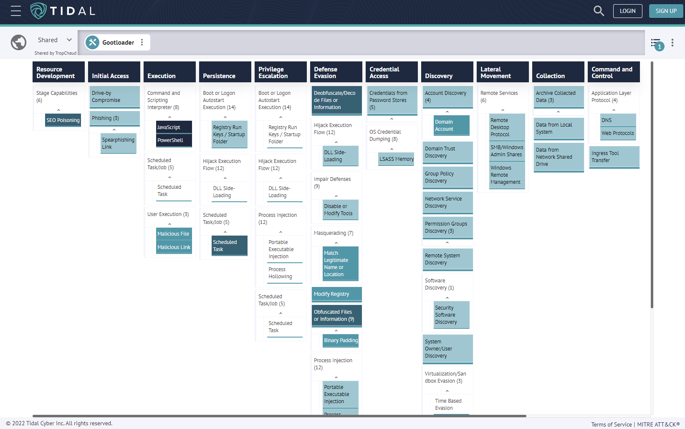685x429 pixels.
Task: Select Security Software Discovery sub-technique
Action: 452,315
